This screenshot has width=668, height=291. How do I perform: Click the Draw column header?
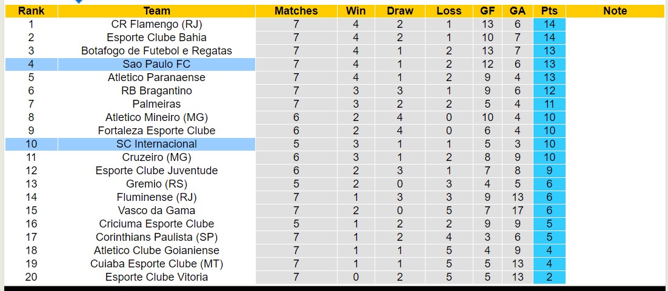pos(400,11)
